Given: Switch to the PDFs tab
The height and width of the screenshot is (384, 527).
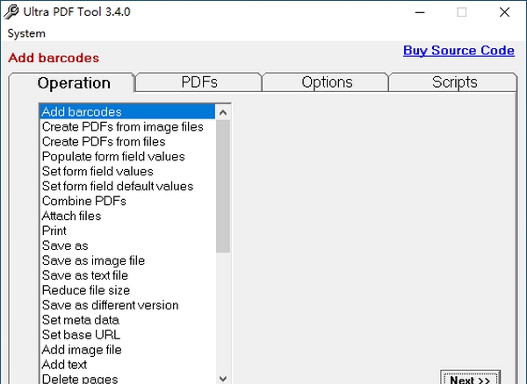Looking at the screenshot, I should [199, 82].
